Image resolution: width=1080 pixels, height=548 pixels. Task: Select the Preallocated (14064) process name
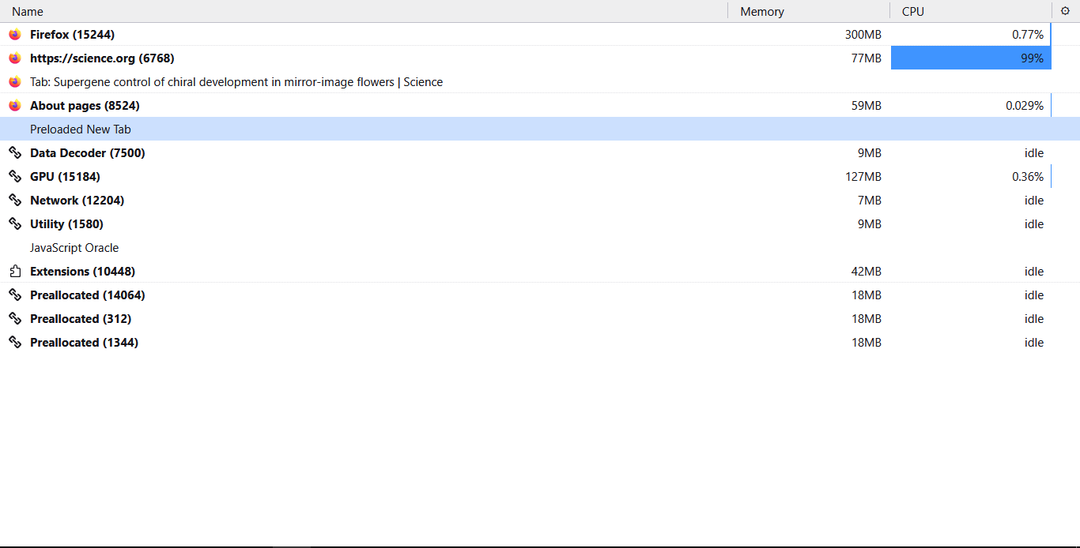click(x=88, y=295)
